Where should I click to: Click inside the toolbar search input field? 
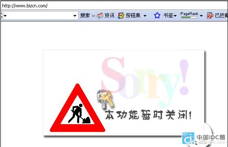coord(40,15)
